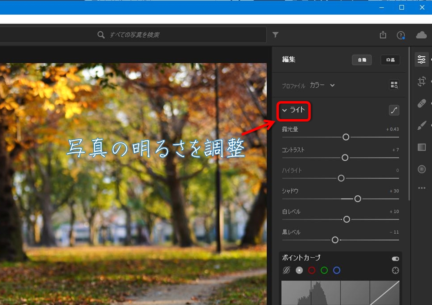Toggle the ポイントカーブ on/off switch
The width and height of the screenshot is (432, 305).
pyautogui.click(x=395, y=259)
